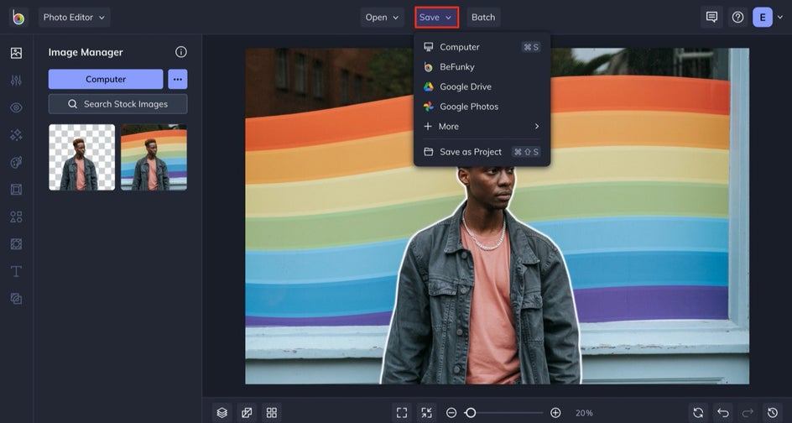Collapse the Save dropdown menu

pyautogui.click(x=436, y=17)
